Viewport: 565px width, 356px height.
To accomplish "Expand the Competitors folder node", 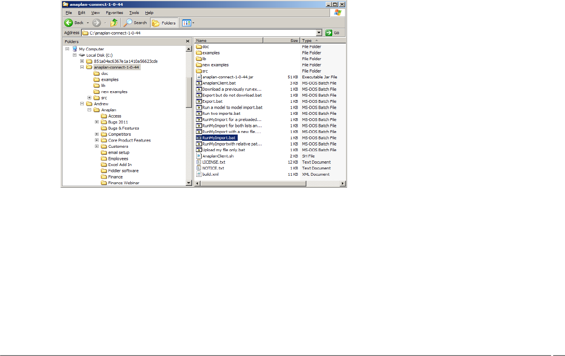I will 97,134.
